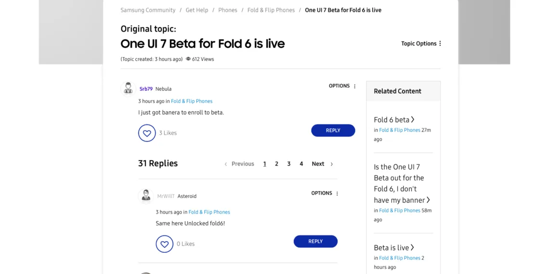Jump to replies page 2
This screenshot has height=274, width=549.
(276, 164)
